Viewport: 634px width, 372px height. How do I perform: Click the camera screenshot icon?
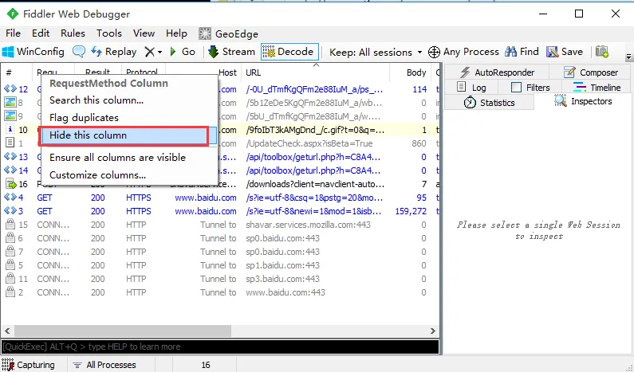coord(601,51)
